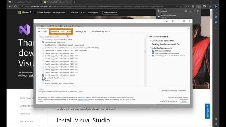This screenshot has height=127, width=226.
Task: Uncheck .NET Framework 4.8 SDK in details
Action: tap(153, 51)
